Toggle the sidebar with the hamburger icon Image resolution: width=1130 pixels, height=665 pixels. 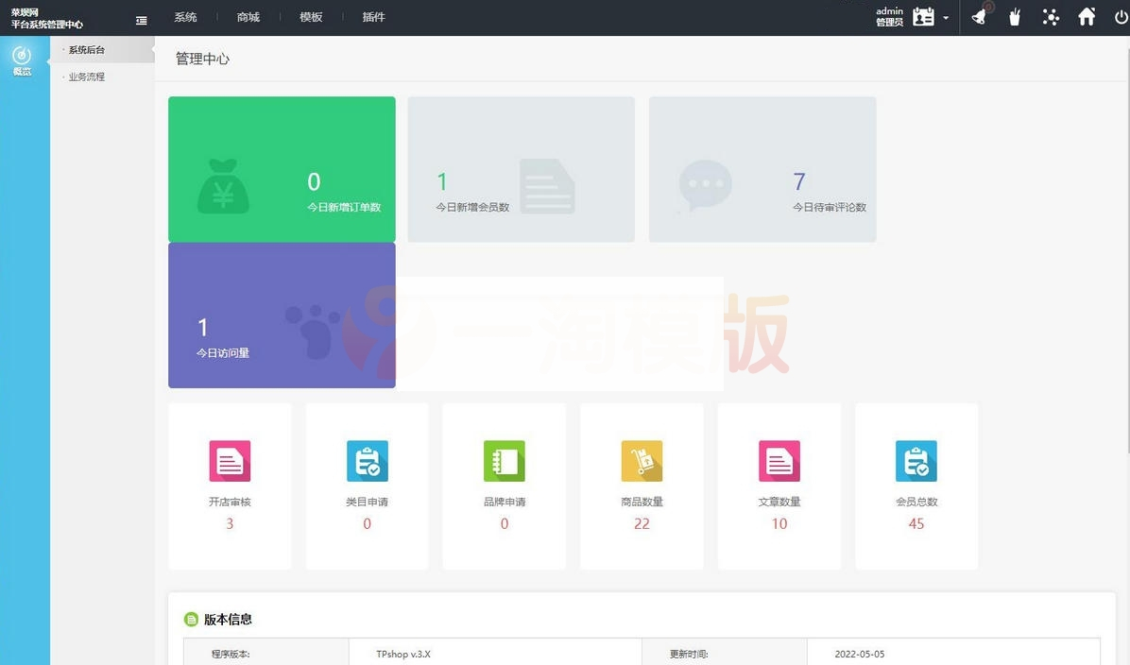tap(142, 19)
